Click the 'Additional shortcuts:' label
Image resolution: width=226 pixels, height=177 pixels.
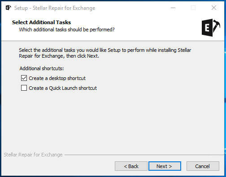click(x=42, y=68)
